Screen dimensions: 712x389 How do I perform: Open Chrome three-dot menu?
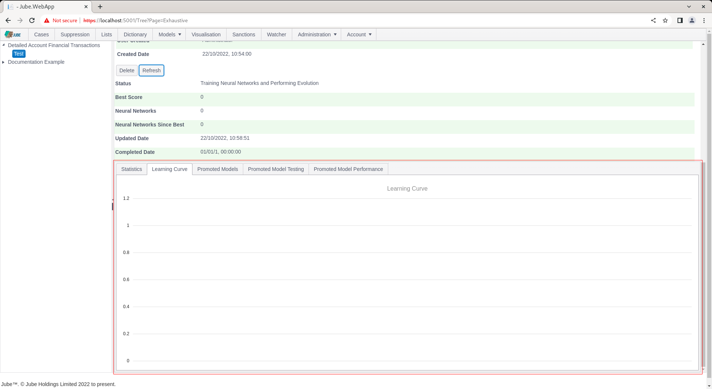click(x=704, y=20)
